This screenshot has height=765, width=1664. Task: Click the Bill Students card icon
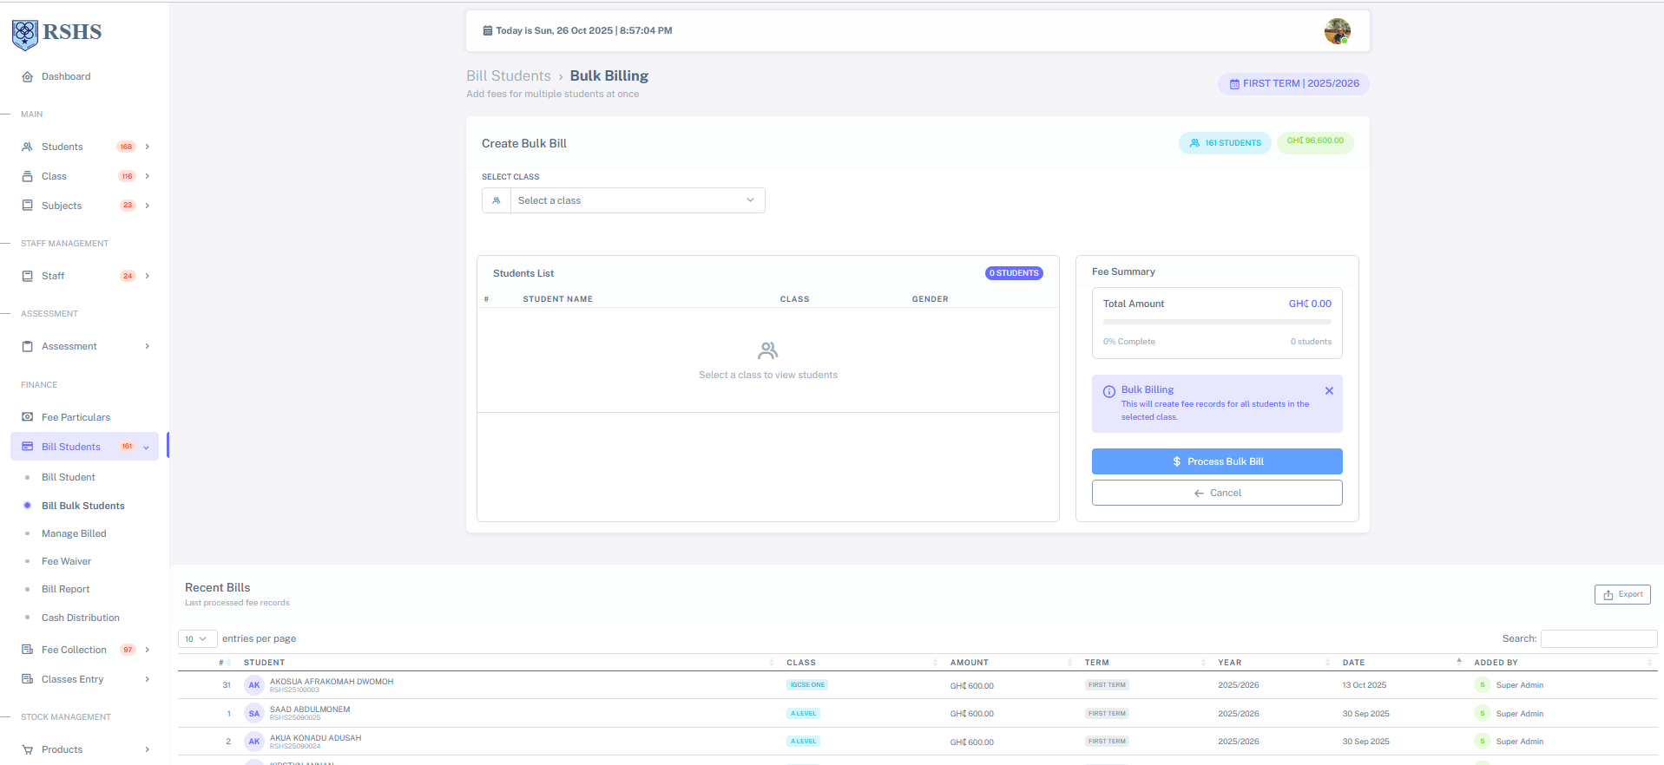(x=27, y=447)
